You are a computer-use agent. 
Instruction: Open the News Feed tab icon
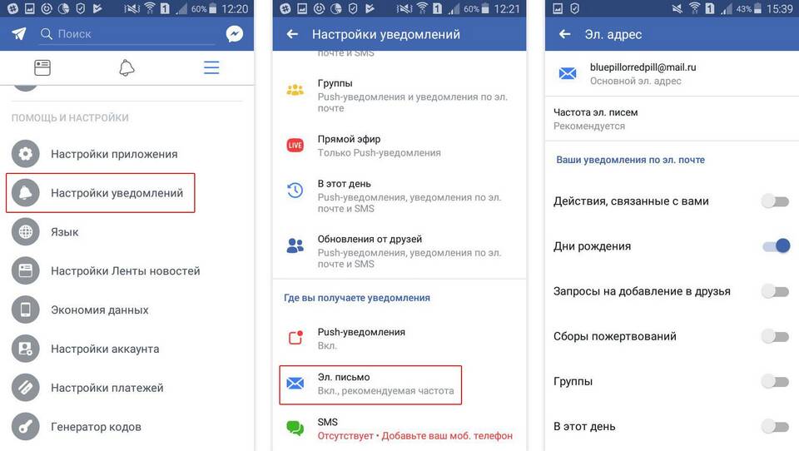(42, 67)
